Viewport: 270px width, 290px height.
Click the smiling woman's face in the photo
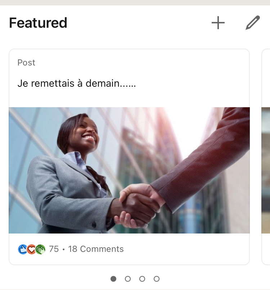tap(86, 132)
